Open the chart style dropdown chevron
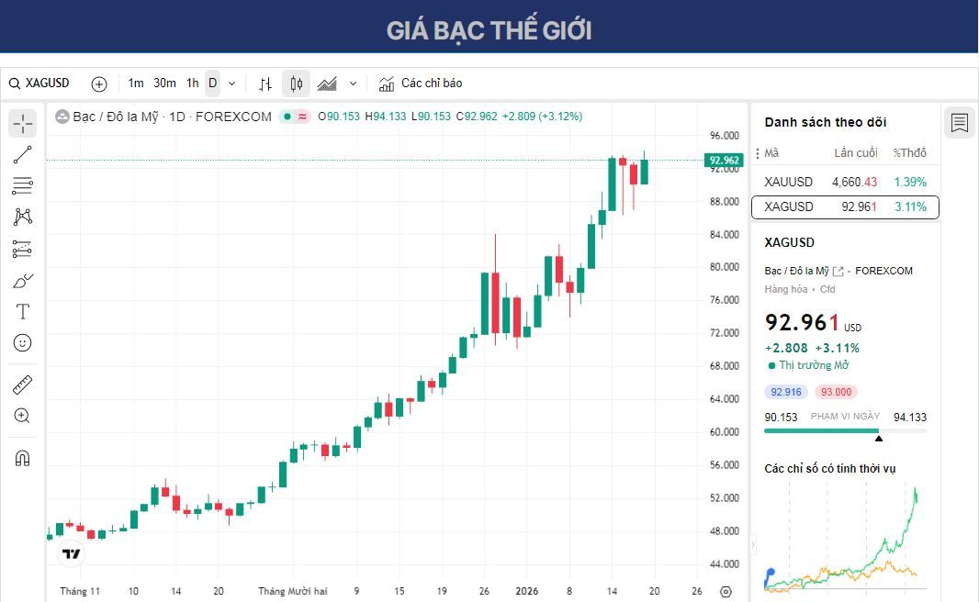This screenshot has height=602, width=979. point(352,83)
